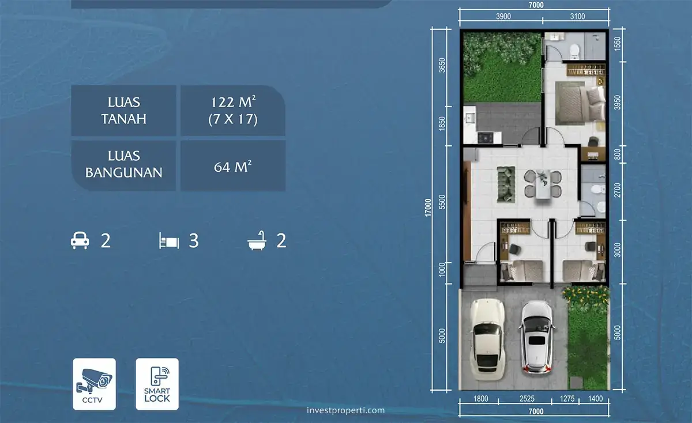Screen dimensions: 692x423
Task: Select the white classic car in carport
Action: [x=487, y=337]
